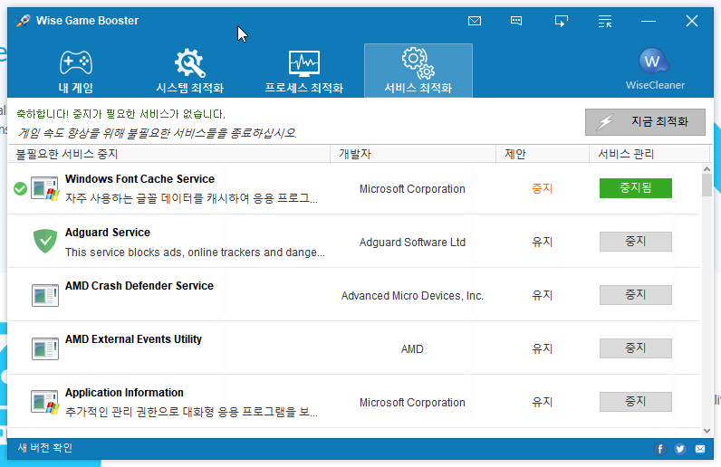Stop the Adguard Service with 중지 button
The height and width of the screenshot is (467, 721).
click(636, 242)
